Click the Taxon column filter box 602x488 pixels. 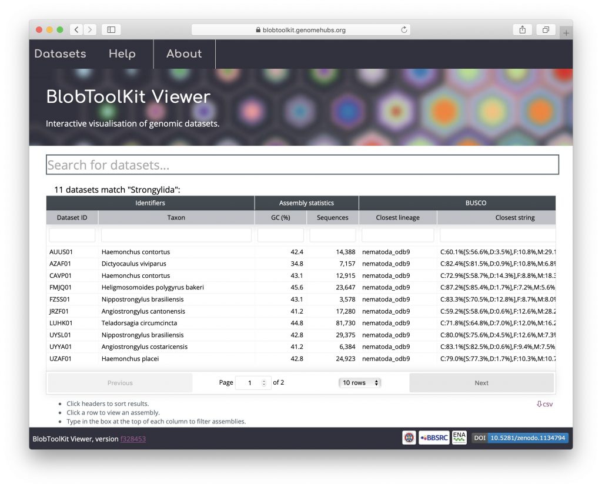click(x=176, y=235)
